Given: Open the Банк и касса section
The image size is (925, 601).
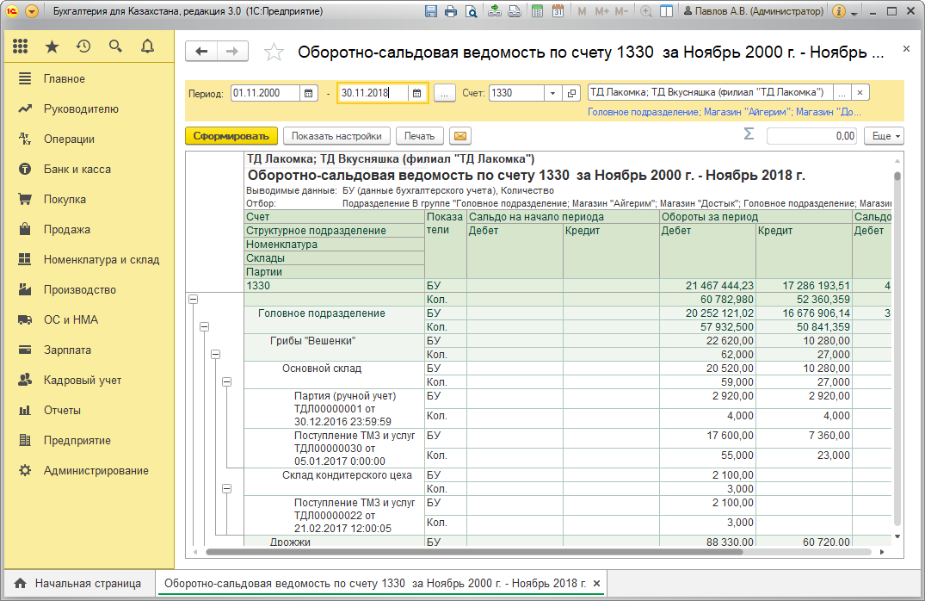Looking at the screenshot, I should pos(77,170).
